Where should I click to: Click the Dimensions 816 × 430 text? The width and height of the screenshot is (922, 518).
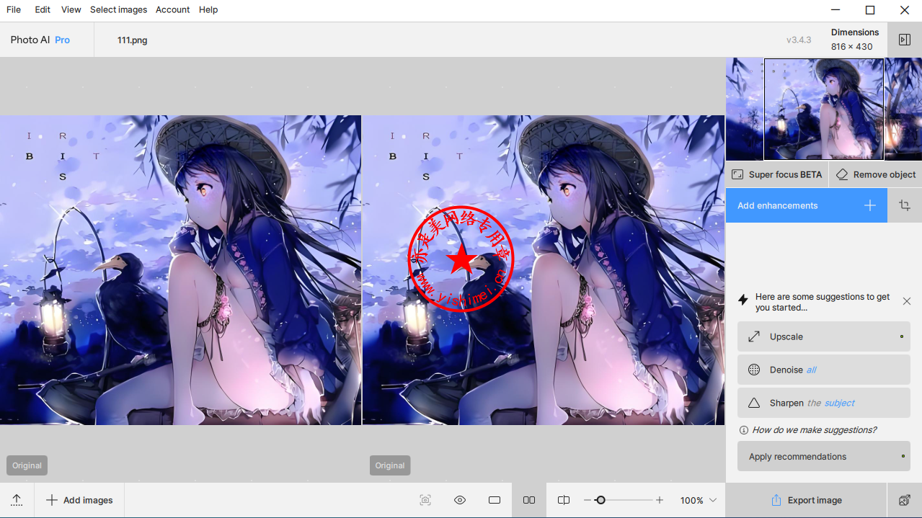coord(855,40)
